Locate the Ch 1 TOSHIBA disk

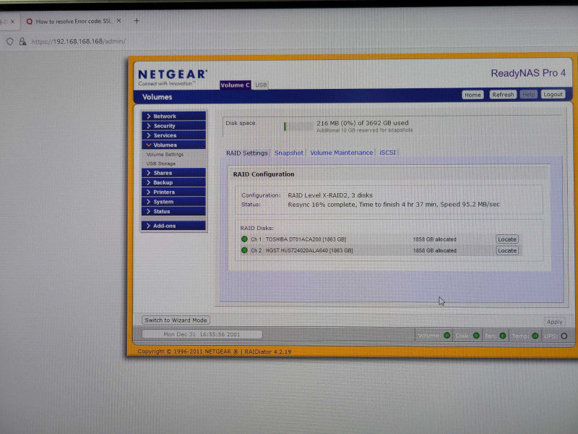507,239
